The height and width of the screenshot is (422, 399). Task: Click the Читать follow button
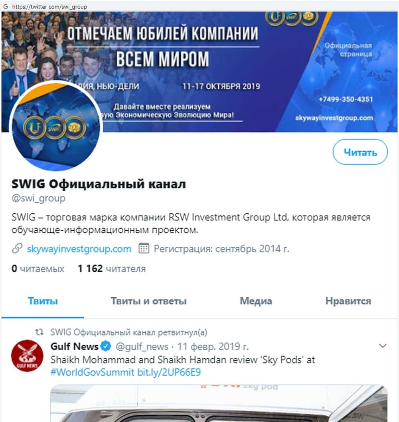[360, 152]
